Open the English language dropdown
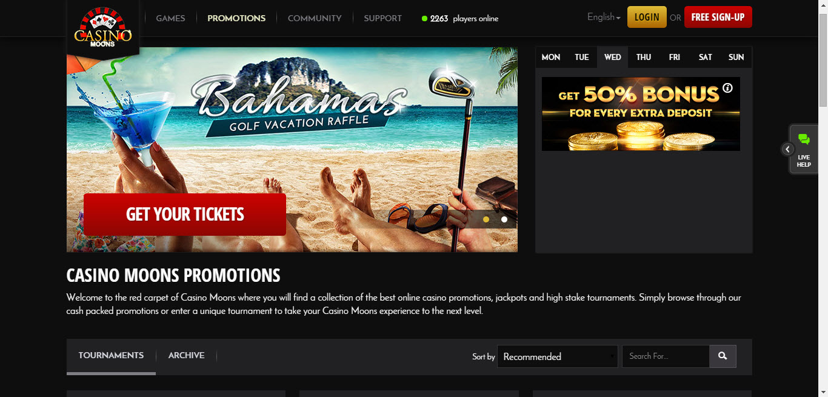 tap(604, 17)
